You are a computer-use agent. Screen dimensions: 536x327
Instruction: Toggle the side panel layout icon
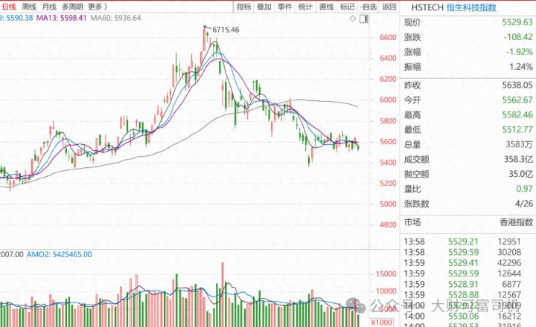coord(364,19)
